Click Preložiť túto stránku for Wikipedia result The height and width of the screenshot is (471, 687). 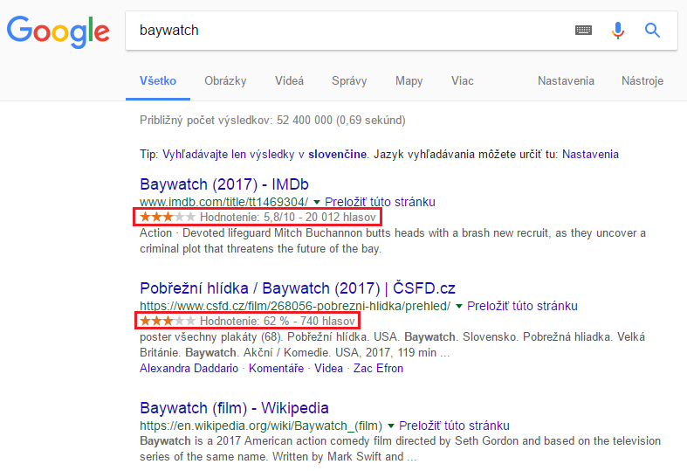tap(454, 426)
